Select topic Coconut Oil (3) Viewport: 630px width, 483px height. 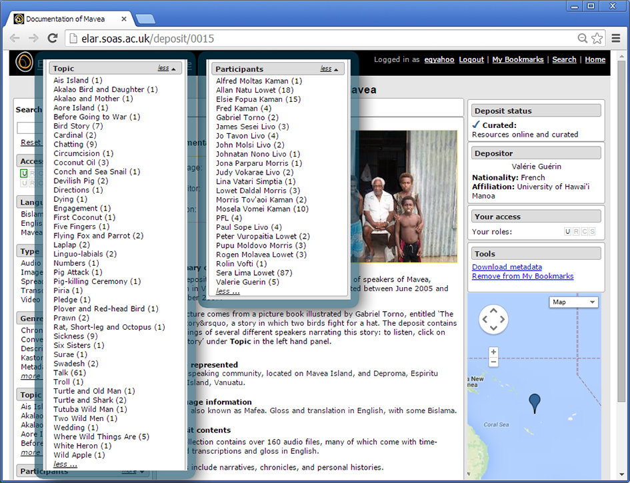pos(81,163)
